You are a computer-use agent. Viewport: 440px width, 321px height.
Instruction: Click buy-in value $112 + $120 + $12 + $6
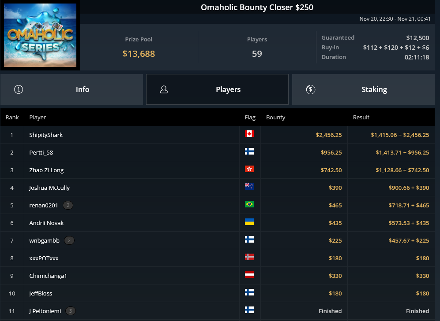(x=396, y=48)
